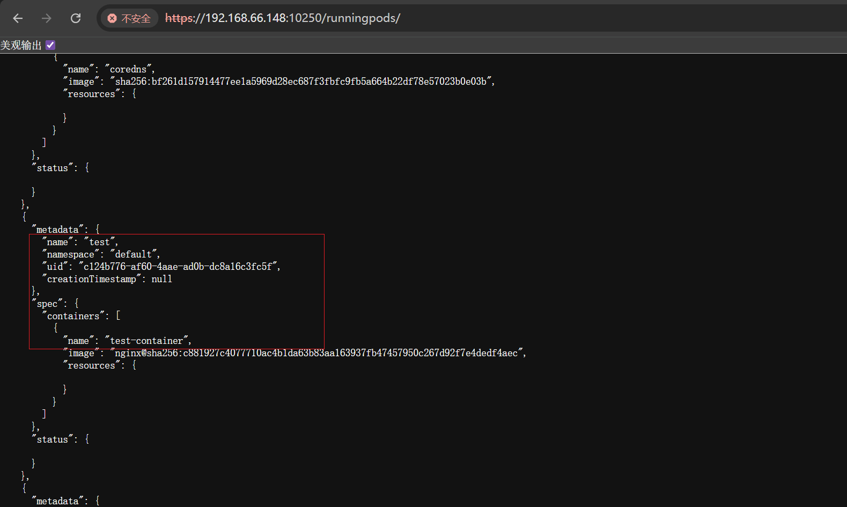Viewport: 847px width, 507px height.
Task: Click the "coredns" container name value
Action: click(x=128, y=69)
